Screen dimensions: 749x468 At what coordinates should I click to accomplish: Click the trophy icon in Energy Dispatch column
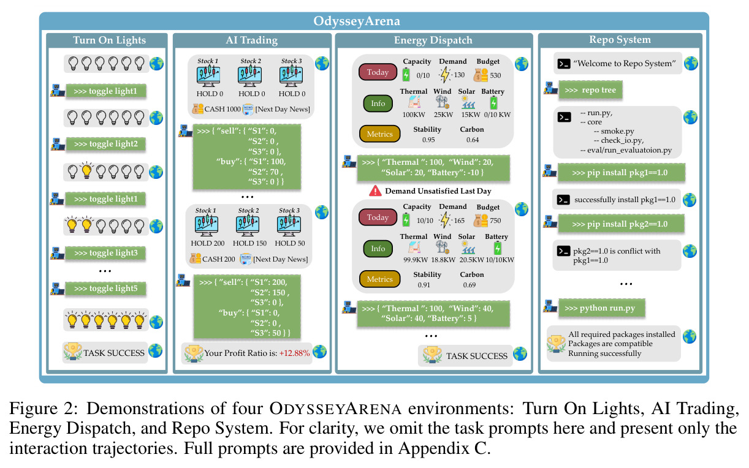click(x=432, y=355)
